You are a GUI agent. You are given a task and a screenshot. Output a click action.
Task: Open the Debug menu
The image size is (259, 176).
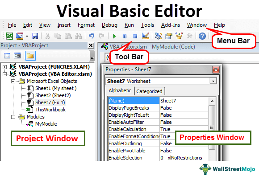[109, 25]
